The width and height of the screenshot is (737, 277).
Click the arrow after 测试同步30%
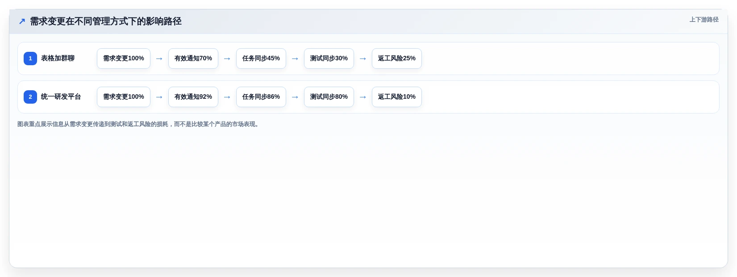[x=363, y=59]
